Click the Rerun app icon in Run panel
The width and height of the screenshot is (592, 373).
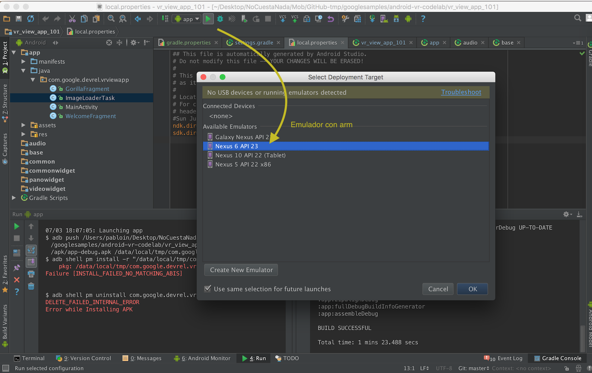click(x=17, y=226)
